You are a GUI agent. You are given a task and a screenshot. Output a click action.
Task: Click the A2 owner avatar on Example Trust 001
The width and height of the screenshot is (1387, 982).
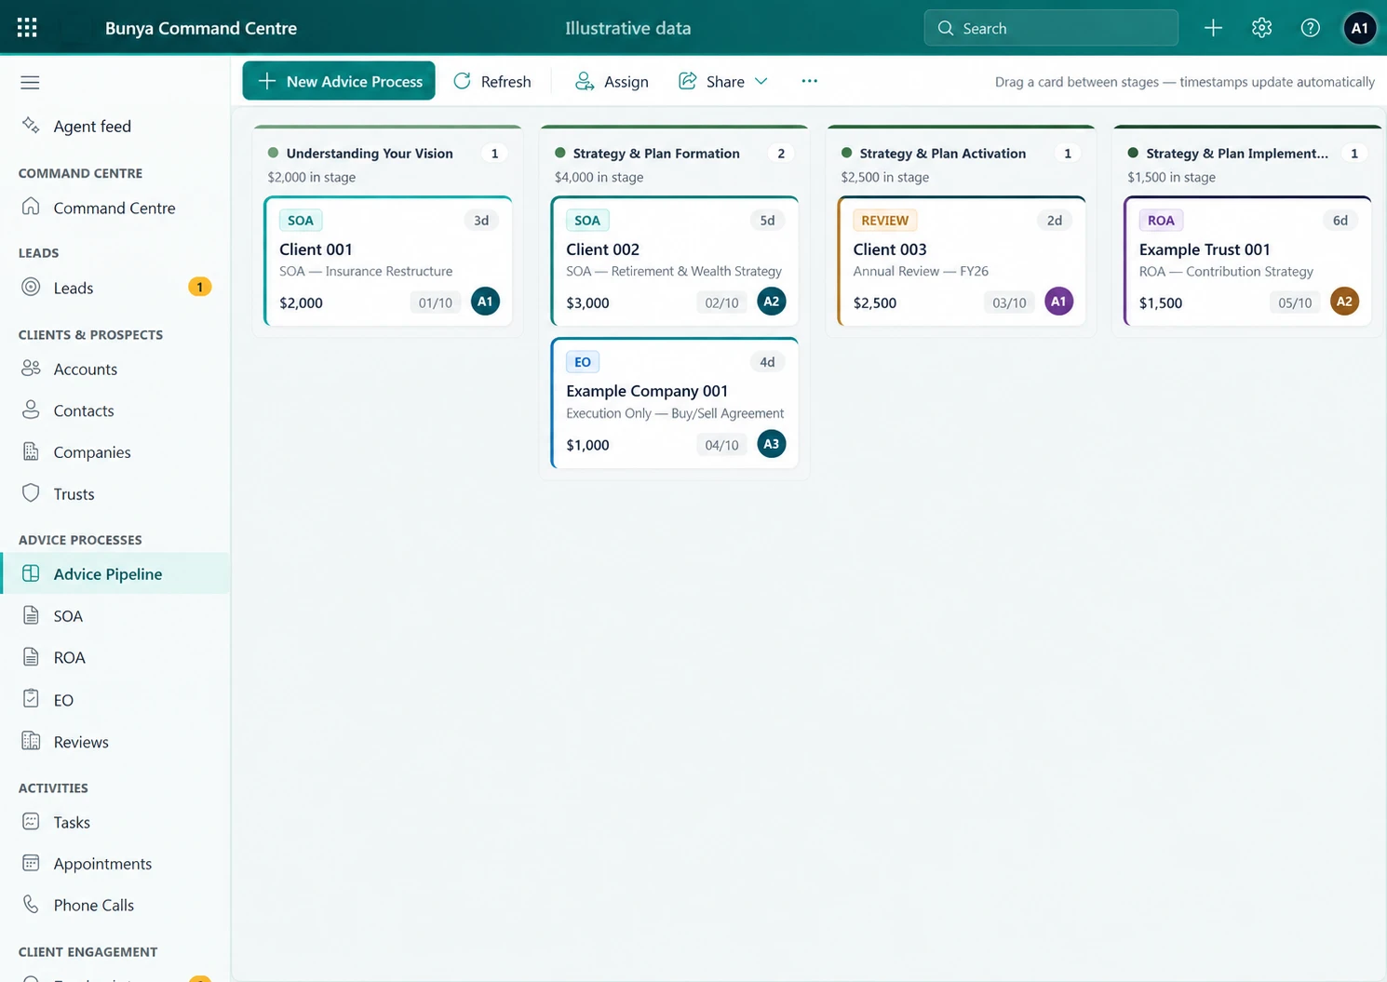coord(1344,302)
